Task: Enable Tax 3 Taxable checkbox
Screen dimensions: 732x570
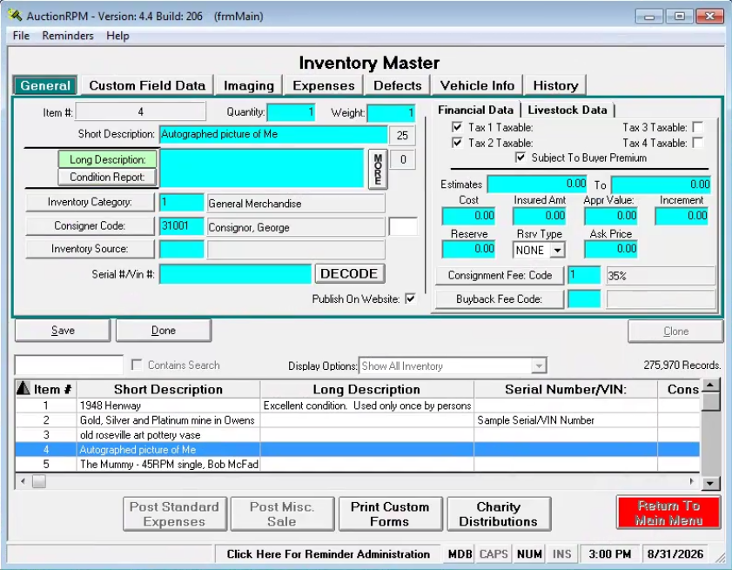Action: (698, 127)
